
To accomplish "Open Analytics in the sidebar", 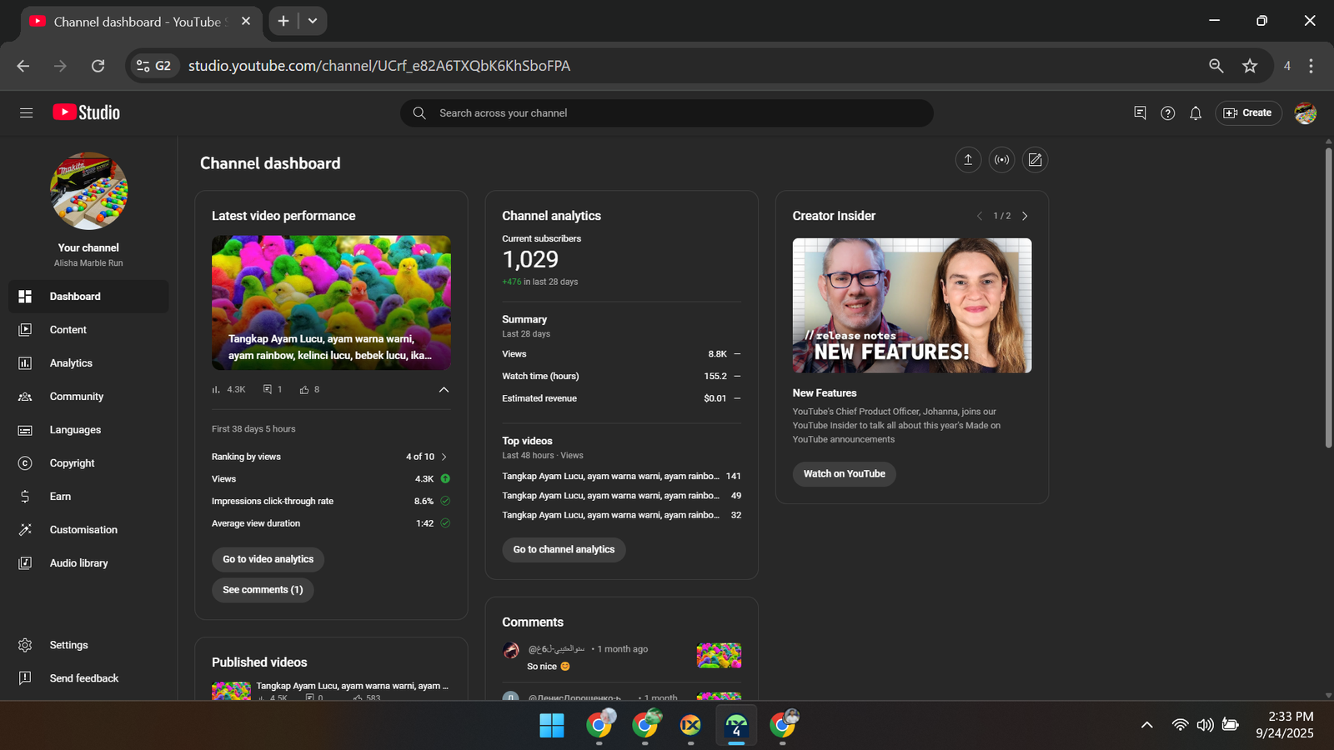I will 71,363.
